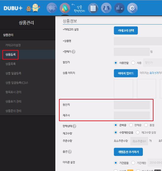Open the clipboard order list icon
This screenshot has width=162, height=171.
pos(93,8)
